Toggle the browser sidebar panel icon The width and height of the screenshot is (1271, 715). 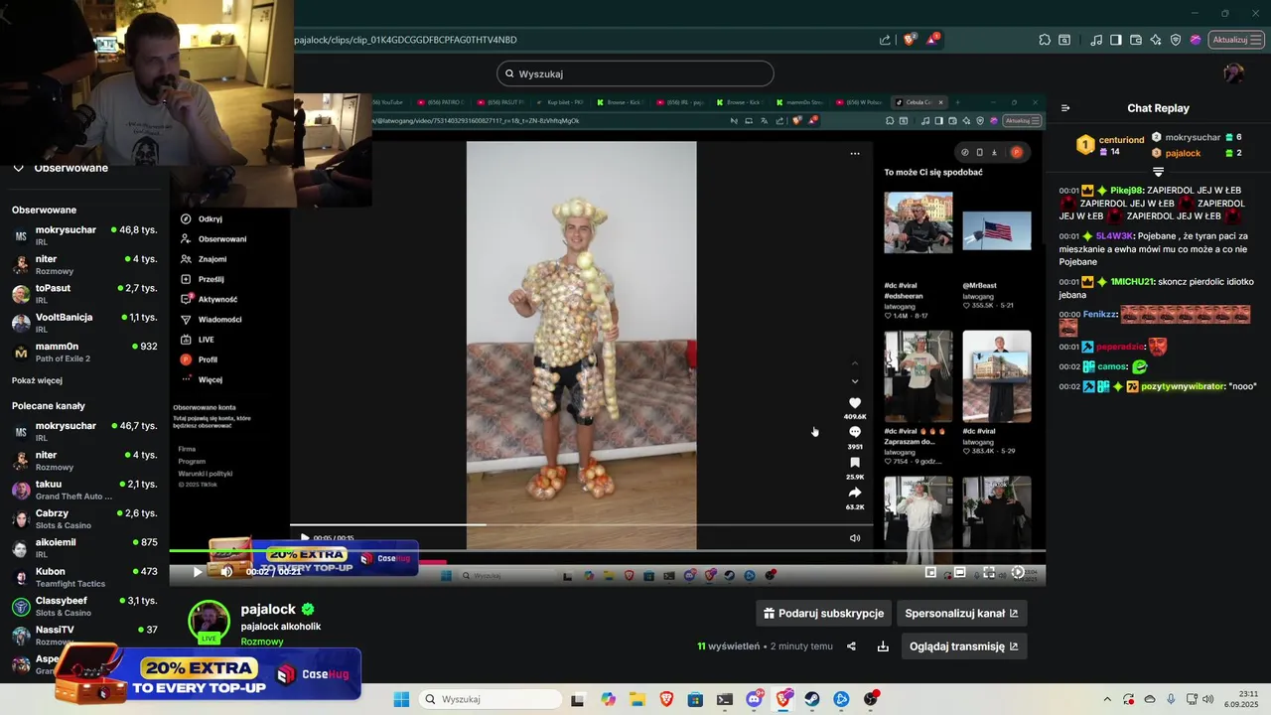pos(1116,40)
